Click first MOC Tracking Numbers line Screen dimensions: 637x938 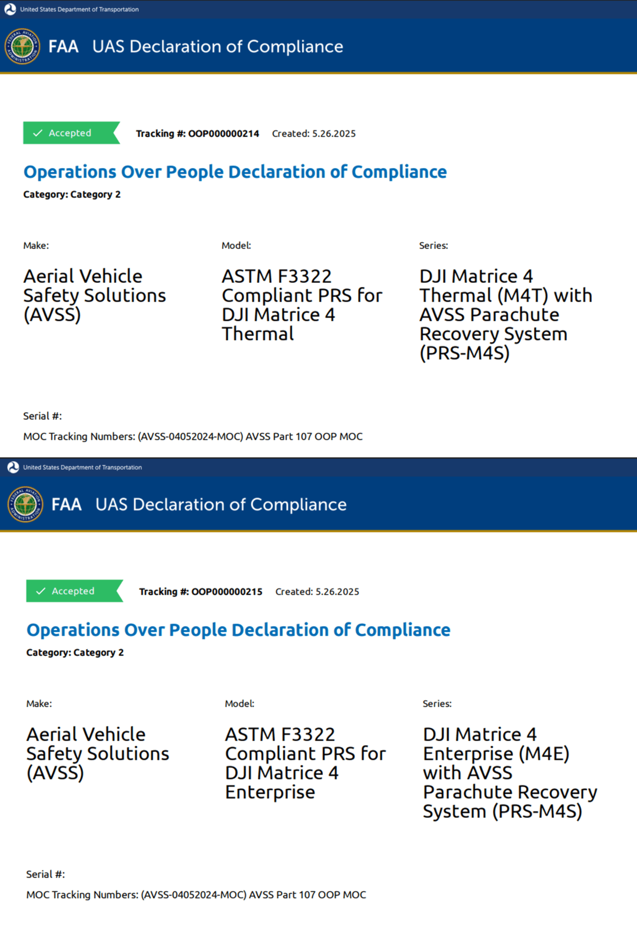(x=193, y=436)
